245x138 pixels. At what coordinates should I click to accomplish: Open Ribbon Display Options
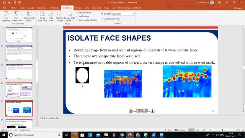coord(219,3)
